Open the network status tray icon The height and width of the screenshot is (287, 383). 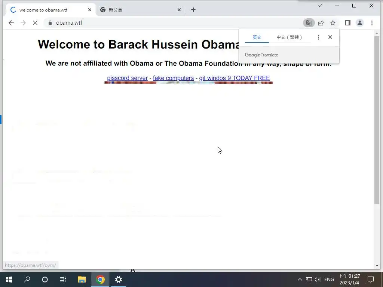309,280
